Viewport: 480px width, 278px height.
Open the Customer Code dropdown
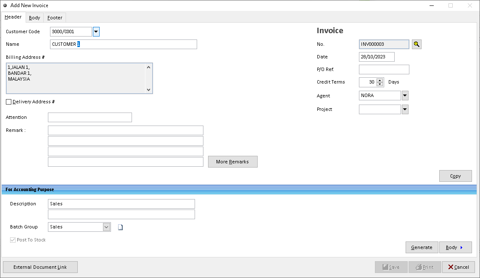[96, 31]
